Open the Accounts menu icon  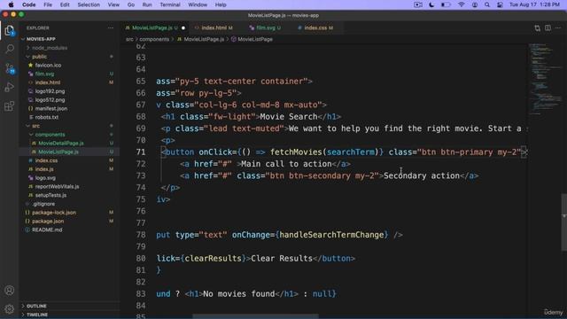(x=10, y=291)
